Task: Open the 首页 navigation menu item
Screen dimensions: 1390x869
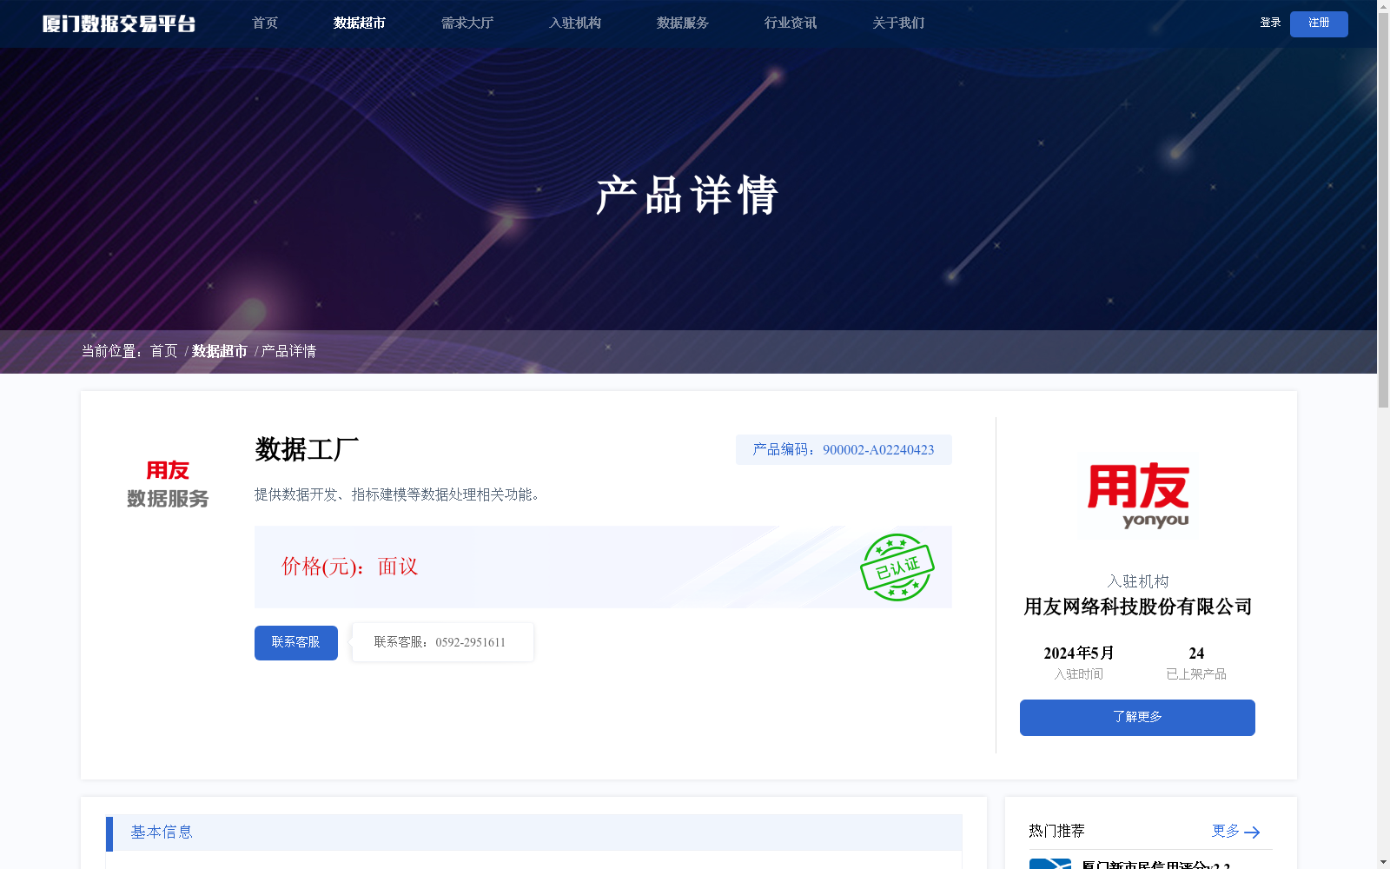Action: click(x=265, y=23)
